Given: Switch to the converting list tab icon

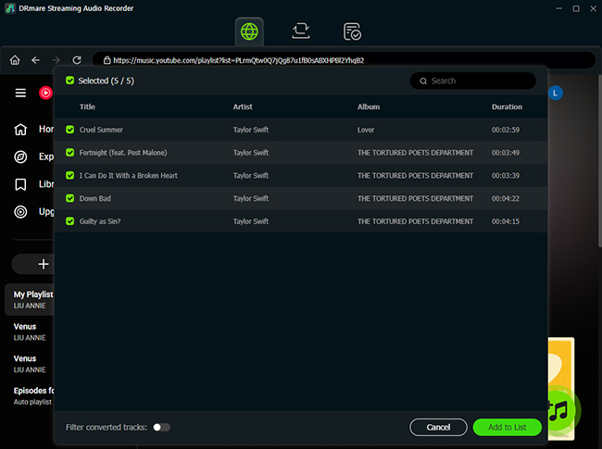Looking at the screenshot, I should (301, 31).
